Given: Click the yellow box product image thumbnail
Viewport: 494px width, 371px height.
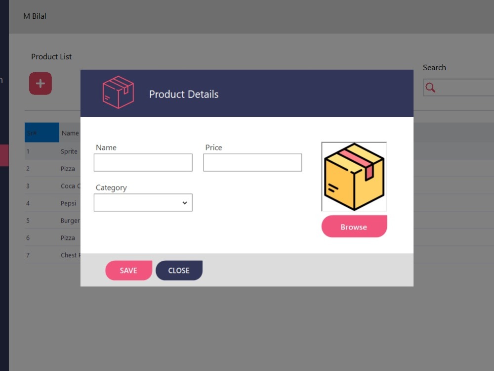Looking at the screenshot, I should (x=354, y=177).
